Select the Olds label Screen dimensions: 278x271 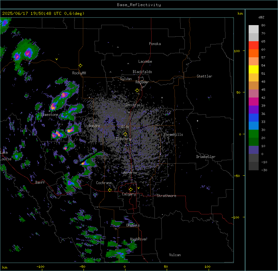coord(125,127)
